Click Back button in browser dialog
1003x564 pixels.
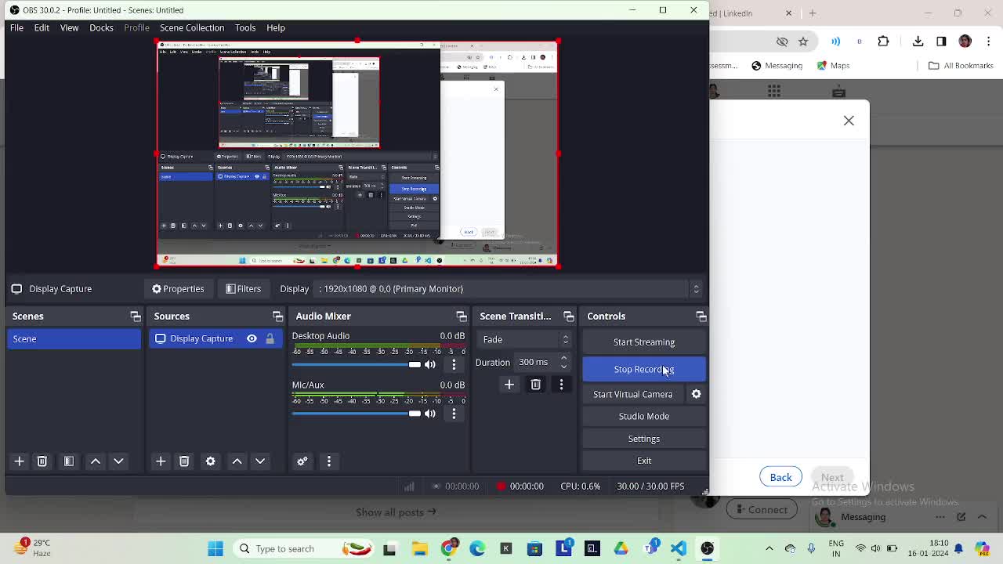pos(780,478)
